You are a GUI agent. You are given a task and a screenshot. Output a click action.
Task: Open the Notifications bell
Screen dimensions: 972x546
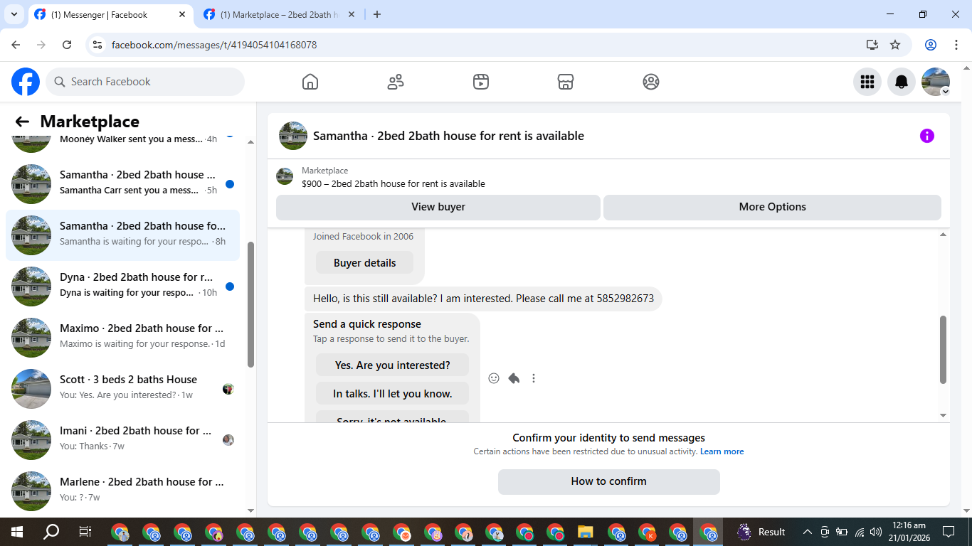[902, 82]
